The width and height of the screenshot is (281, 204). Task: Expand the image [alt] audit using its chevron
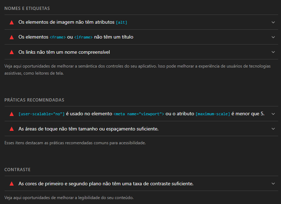(273, 22)
